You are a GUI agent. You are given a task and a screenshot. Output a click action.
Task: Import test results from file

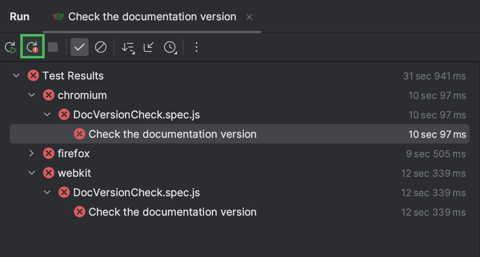149,47
